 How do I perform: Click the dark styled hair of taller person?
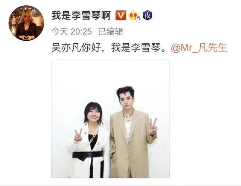[x=125, y=92]
